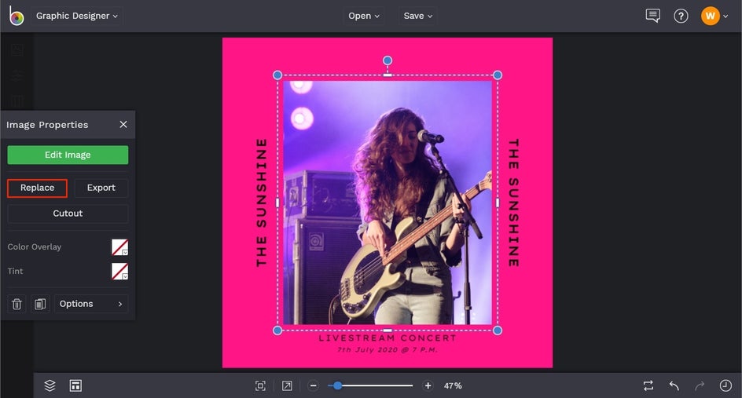Click the 47% zoom value
The image size is (742, 398).
click(453, 385)
